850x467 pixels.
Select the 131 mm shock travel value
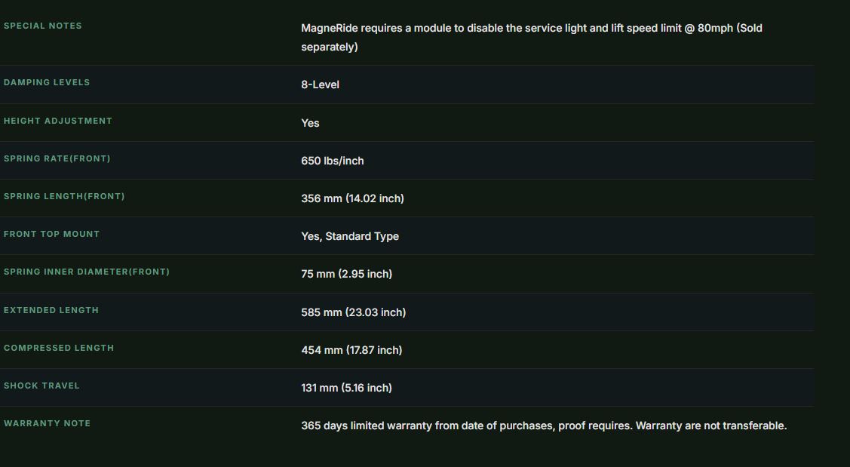pyautogui.click(x=346, y=388)
